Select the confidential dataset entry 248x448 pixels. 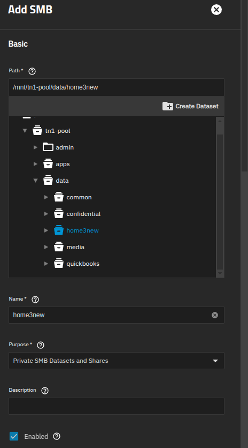(x=83, y=214)
